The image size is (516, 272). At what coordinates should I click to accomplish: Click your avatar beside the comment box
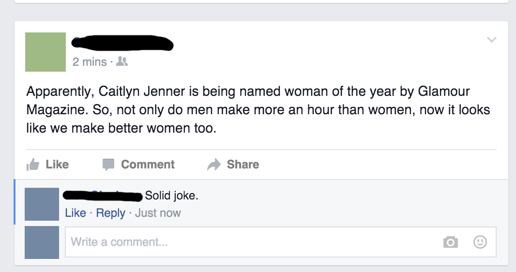42,242
